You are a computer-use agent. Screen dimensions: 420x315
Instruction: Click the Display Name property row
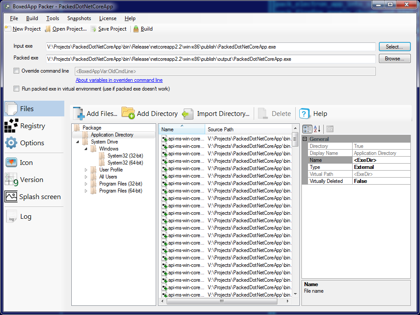359,153
